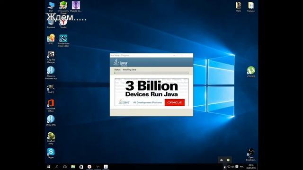Click the red Oracle logo banner
Image resolution: width=303 pixels, height=170 pixels.
[175, 102]
